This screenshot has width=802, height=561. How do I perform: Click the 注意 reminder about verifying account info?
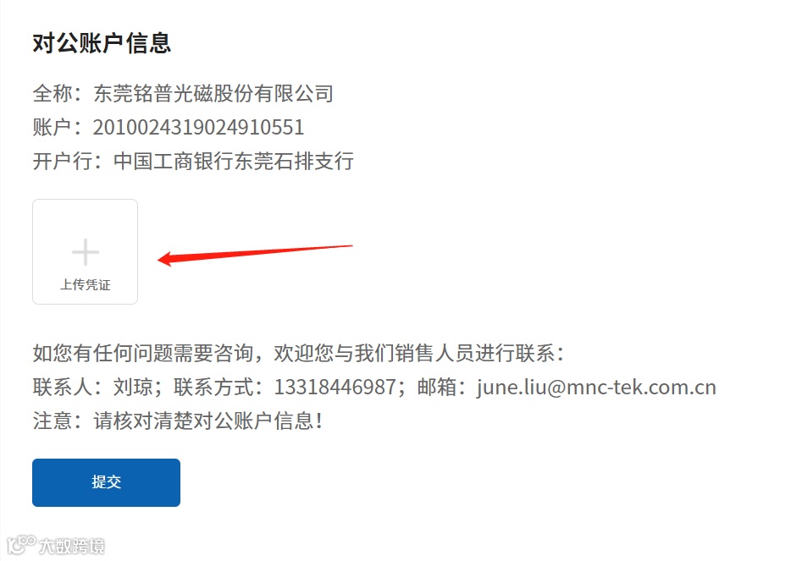(x=177, y=421)
